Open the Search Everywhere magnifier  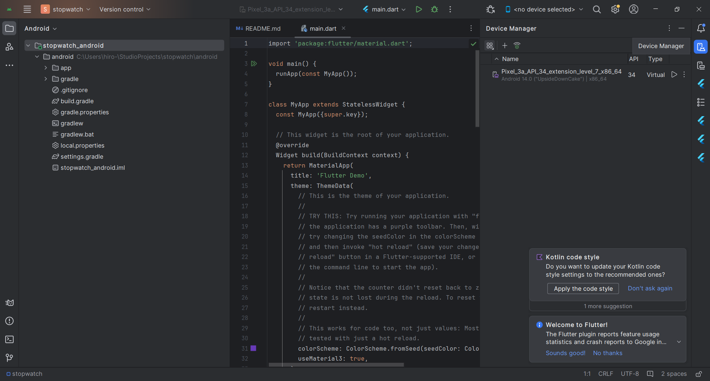[x=596, y=9]
